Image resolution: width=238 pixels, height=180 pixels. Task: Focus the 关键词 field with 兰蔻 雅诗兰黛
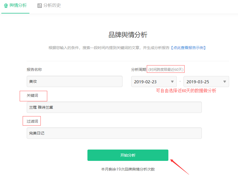[x=114, y=107]
